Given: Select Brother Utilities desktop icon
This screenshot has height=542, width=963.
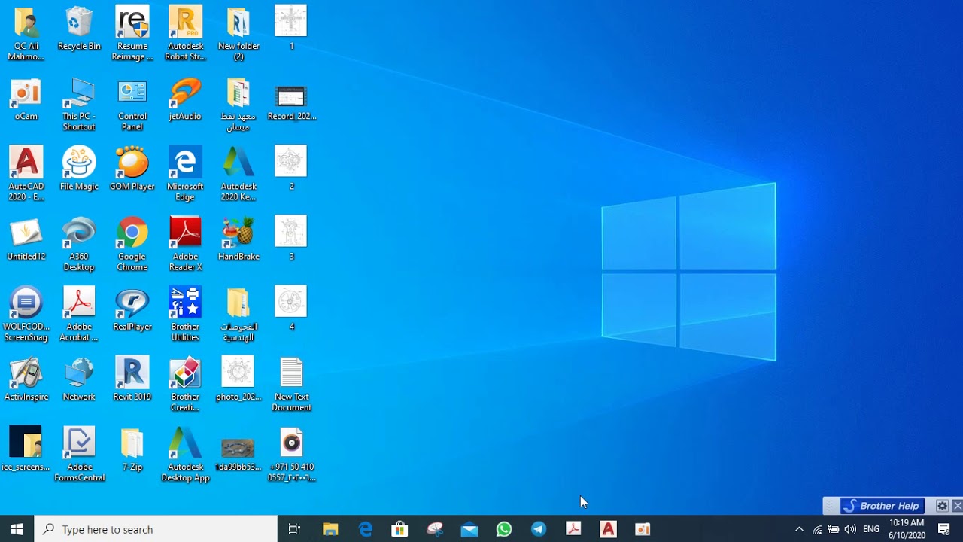Looking at the screenshot, I should (185, 314).
